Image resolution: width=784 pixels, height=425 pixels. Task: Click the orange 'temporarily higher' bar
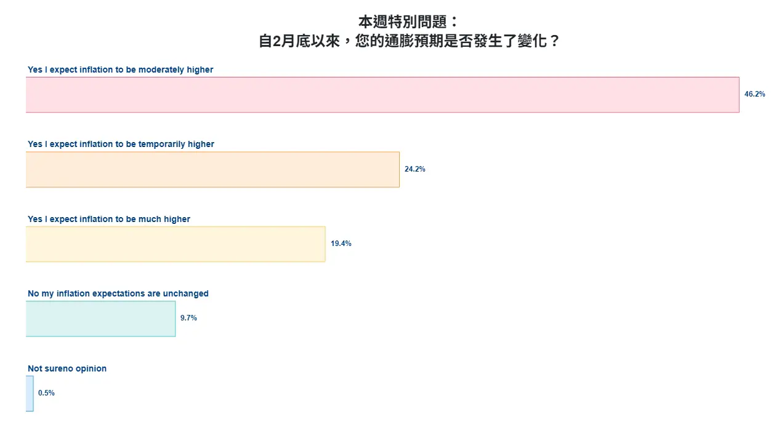point(212,169)
